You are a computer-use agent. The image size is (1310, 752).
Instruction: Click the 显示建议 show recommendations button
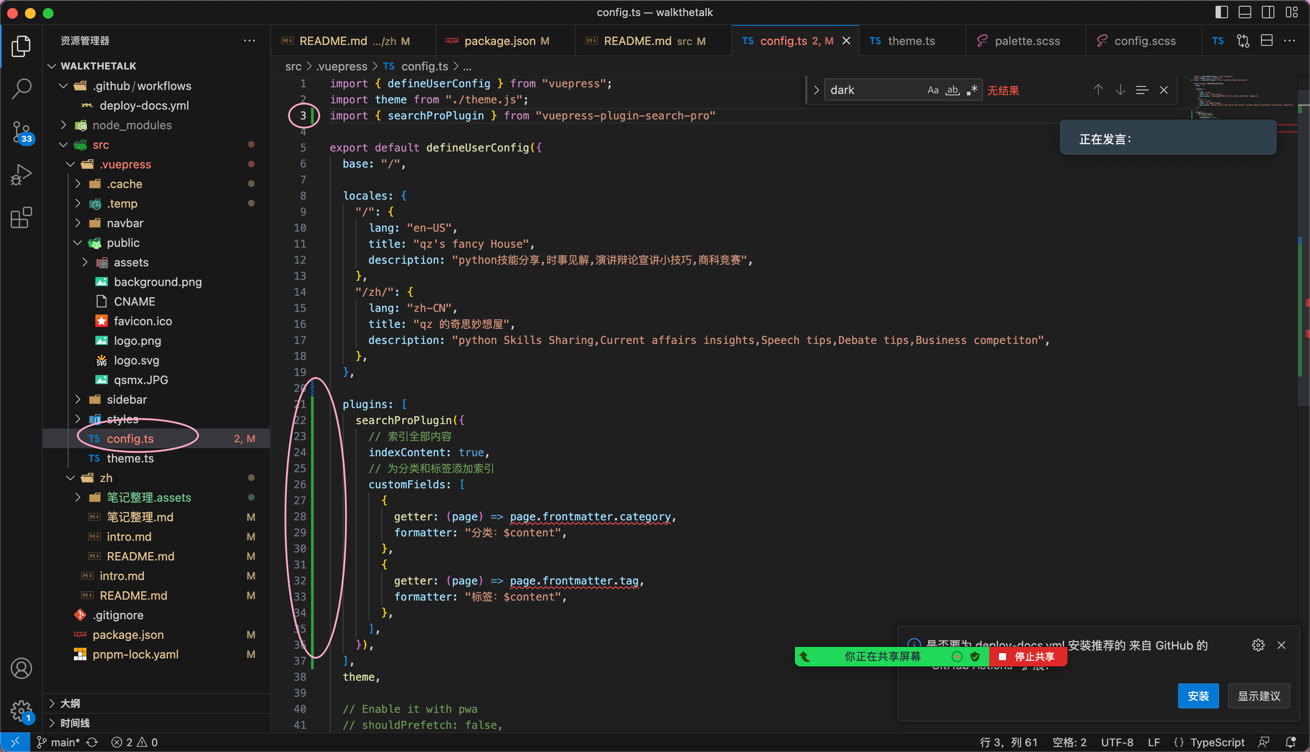pyautogui.click(x=1259, y=696)
